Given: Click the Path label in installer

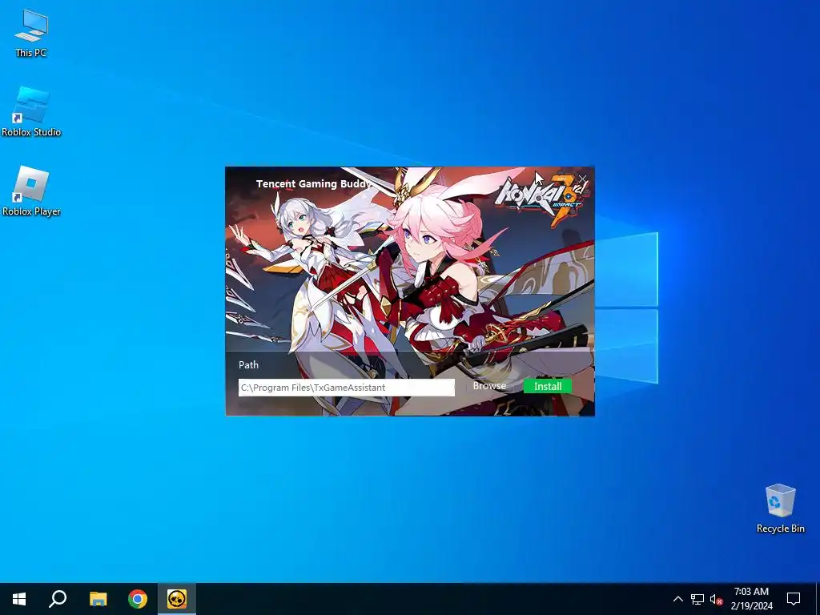Looking at the screenshot, I should click(x=248, y=365).
